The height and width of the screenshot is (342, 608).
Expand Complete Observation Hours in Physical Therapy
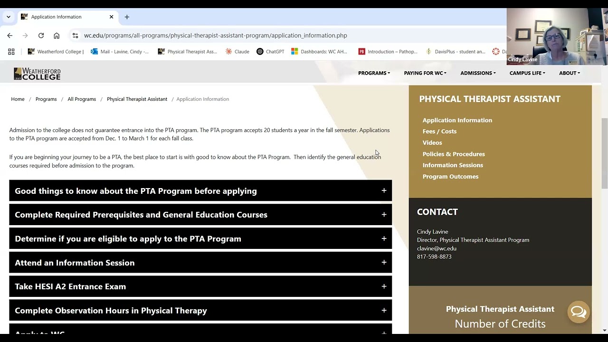tap(200, 311)
